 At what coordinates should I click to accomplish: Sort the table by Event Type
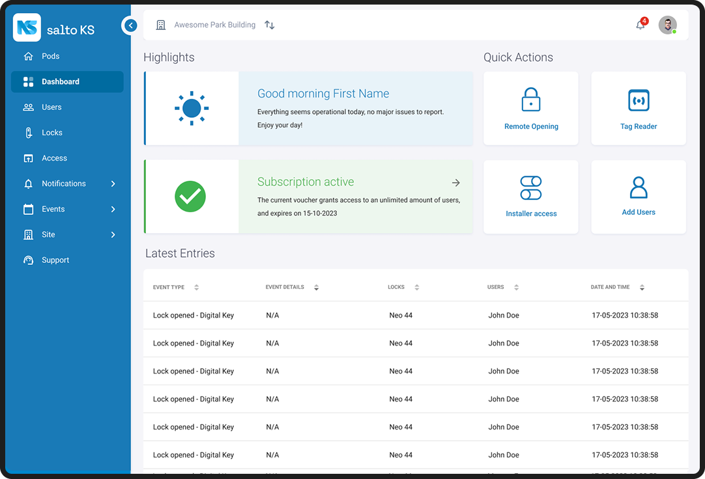click(197, 288)
